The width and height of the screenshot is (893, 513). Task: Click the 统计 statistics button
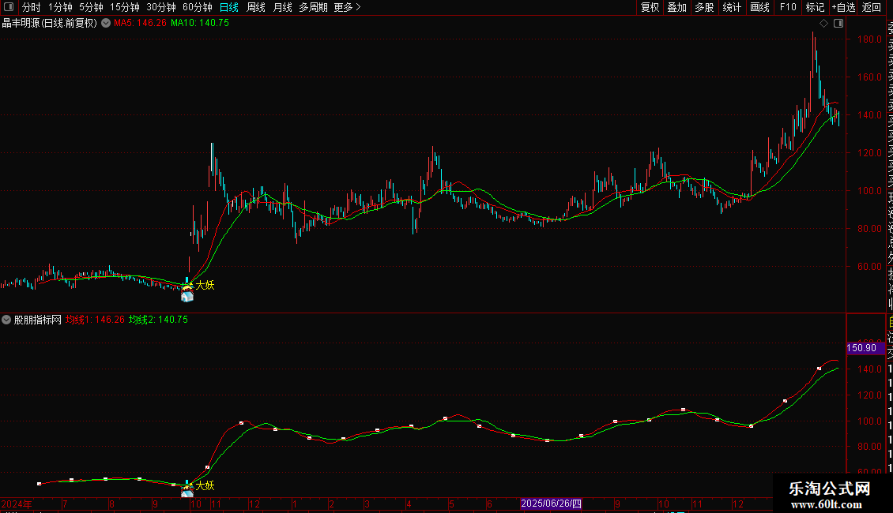click(x=732, y=7)
